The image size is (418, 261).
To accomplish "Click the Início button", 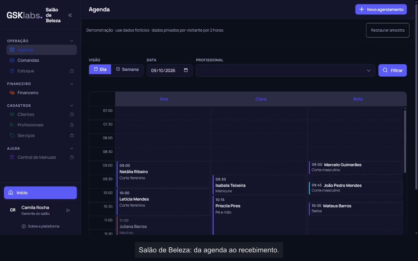I will [40, 192].
